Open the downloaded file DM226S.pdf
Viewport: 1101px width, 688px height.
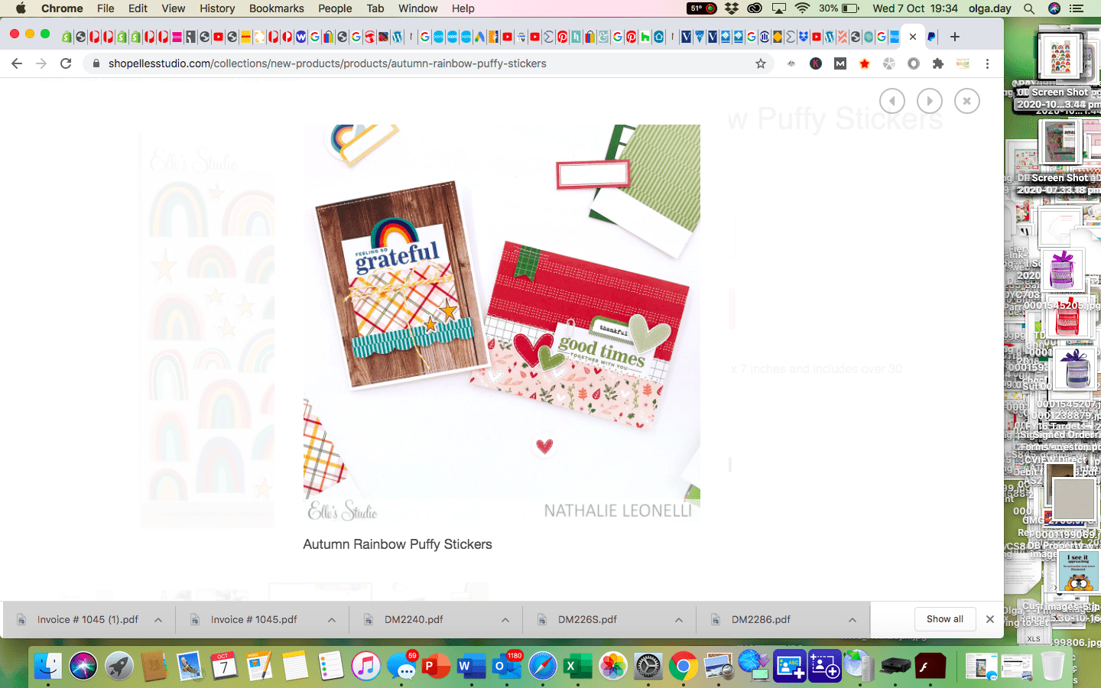(x=587, y=620)
